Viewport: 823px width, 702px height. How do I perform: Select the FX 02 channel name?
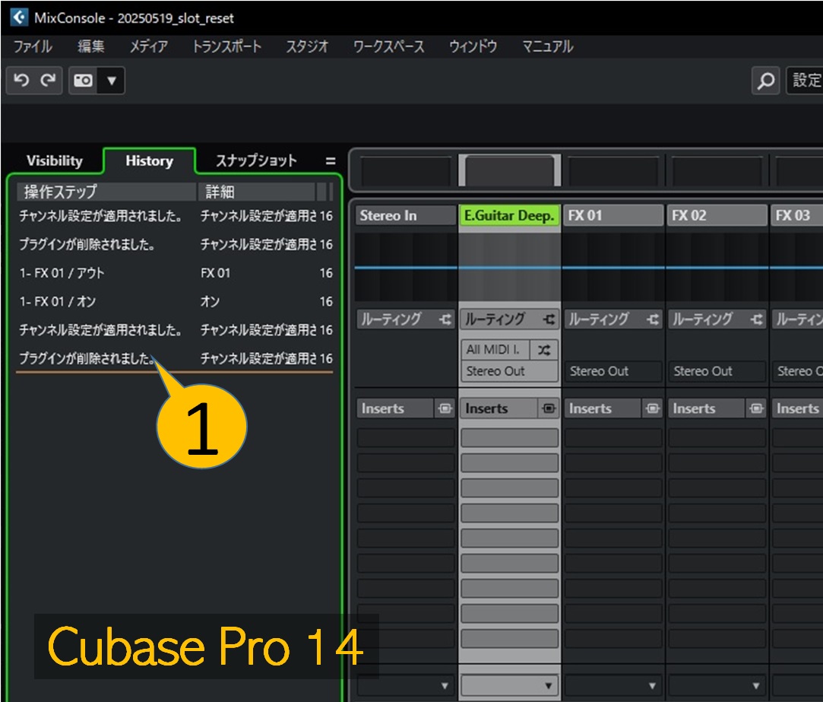[x=717, y=215]
